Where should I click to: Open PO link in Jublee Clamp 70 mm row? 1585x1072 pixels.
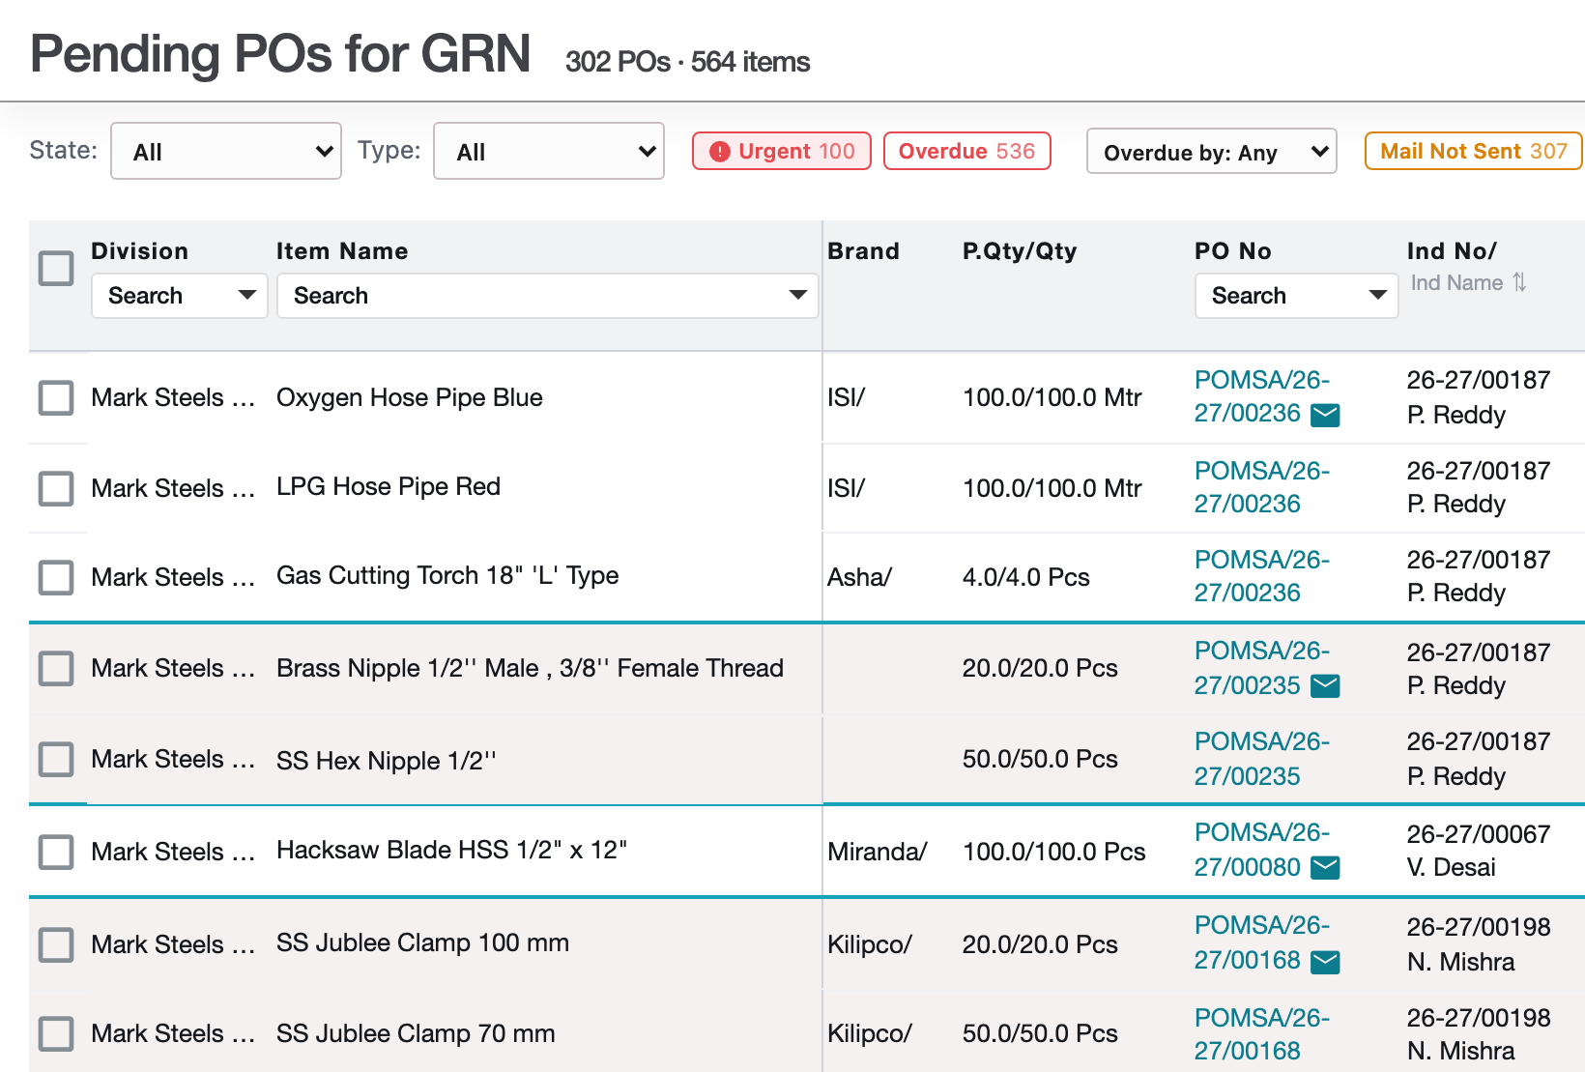click(x=1261, y=1034)
